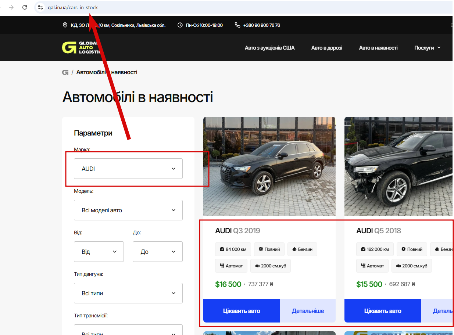Click the location pin icon in top bar

pos(65,25)
